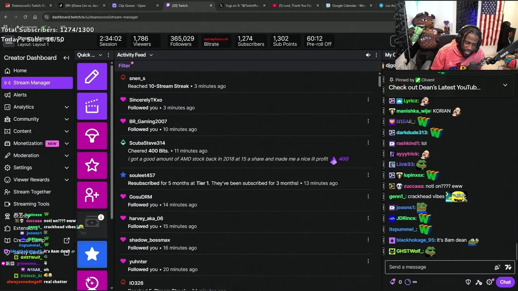Viewport: 518px width, 291px height.
Task: Click the browser reload button
Action: click(x=25, y=17)
